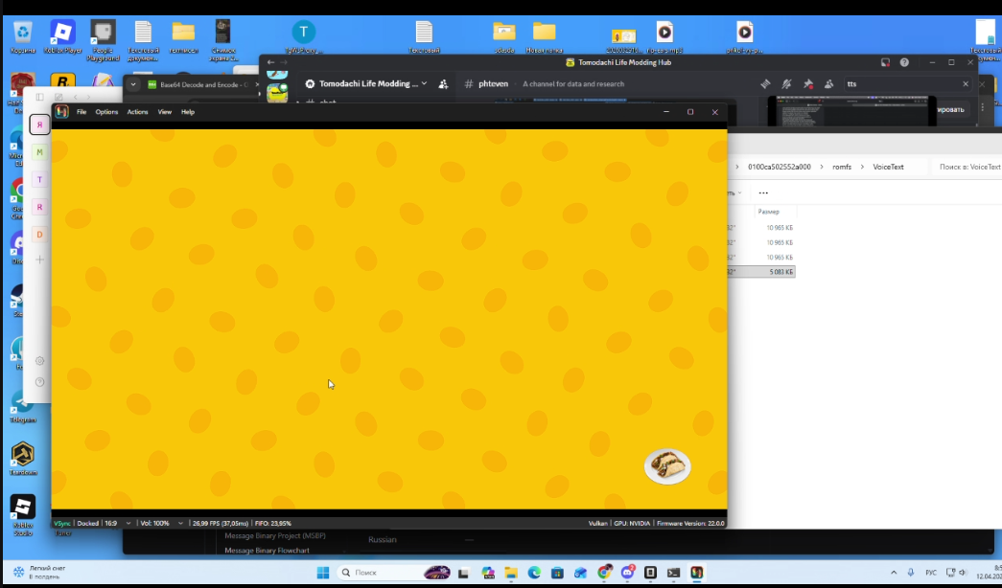This screenshot has width=1002, height=588.
Task: Open Microsoft Edge from the taskbar
Action: coord(534,572)
